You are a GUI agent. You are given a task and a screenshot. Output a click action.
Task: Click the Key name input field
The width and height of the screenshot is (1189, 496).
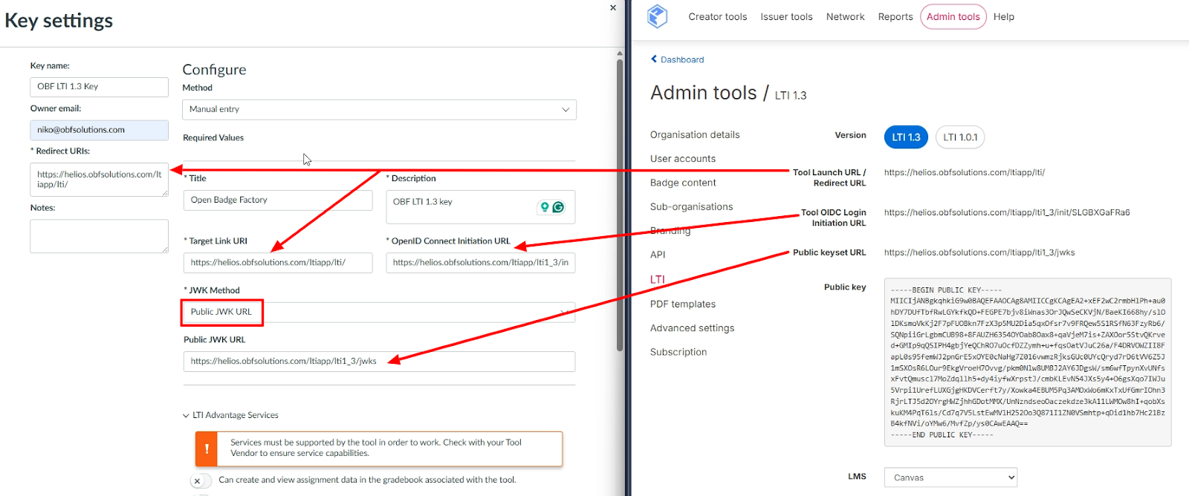pos(99,87)
